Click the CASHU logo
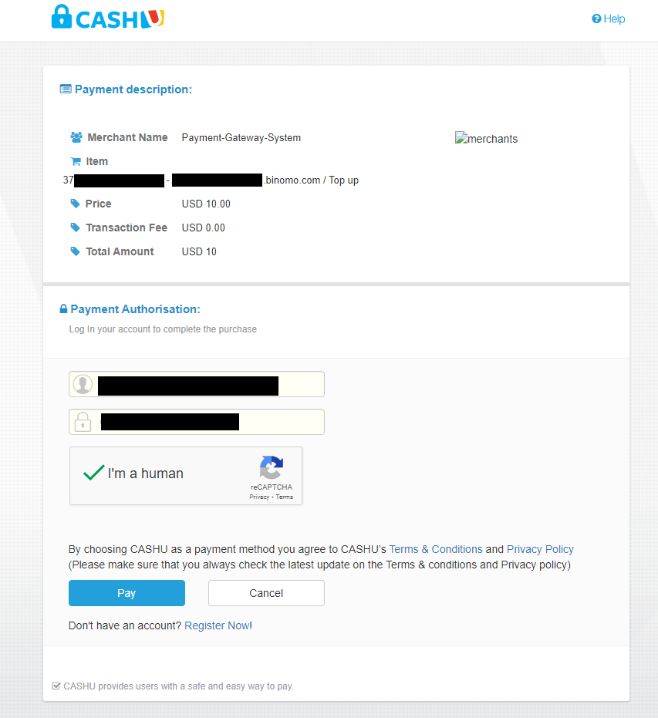Screen dimensions: 658x718 point(106,16)
